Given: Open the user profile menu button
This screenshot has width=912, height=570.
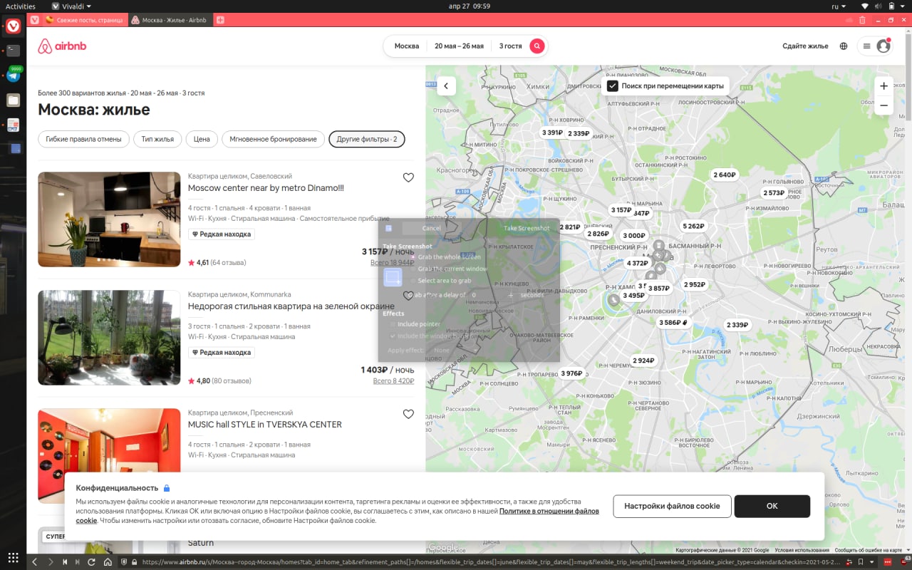Looking at the screenshot, I should (x=874, y=46).
